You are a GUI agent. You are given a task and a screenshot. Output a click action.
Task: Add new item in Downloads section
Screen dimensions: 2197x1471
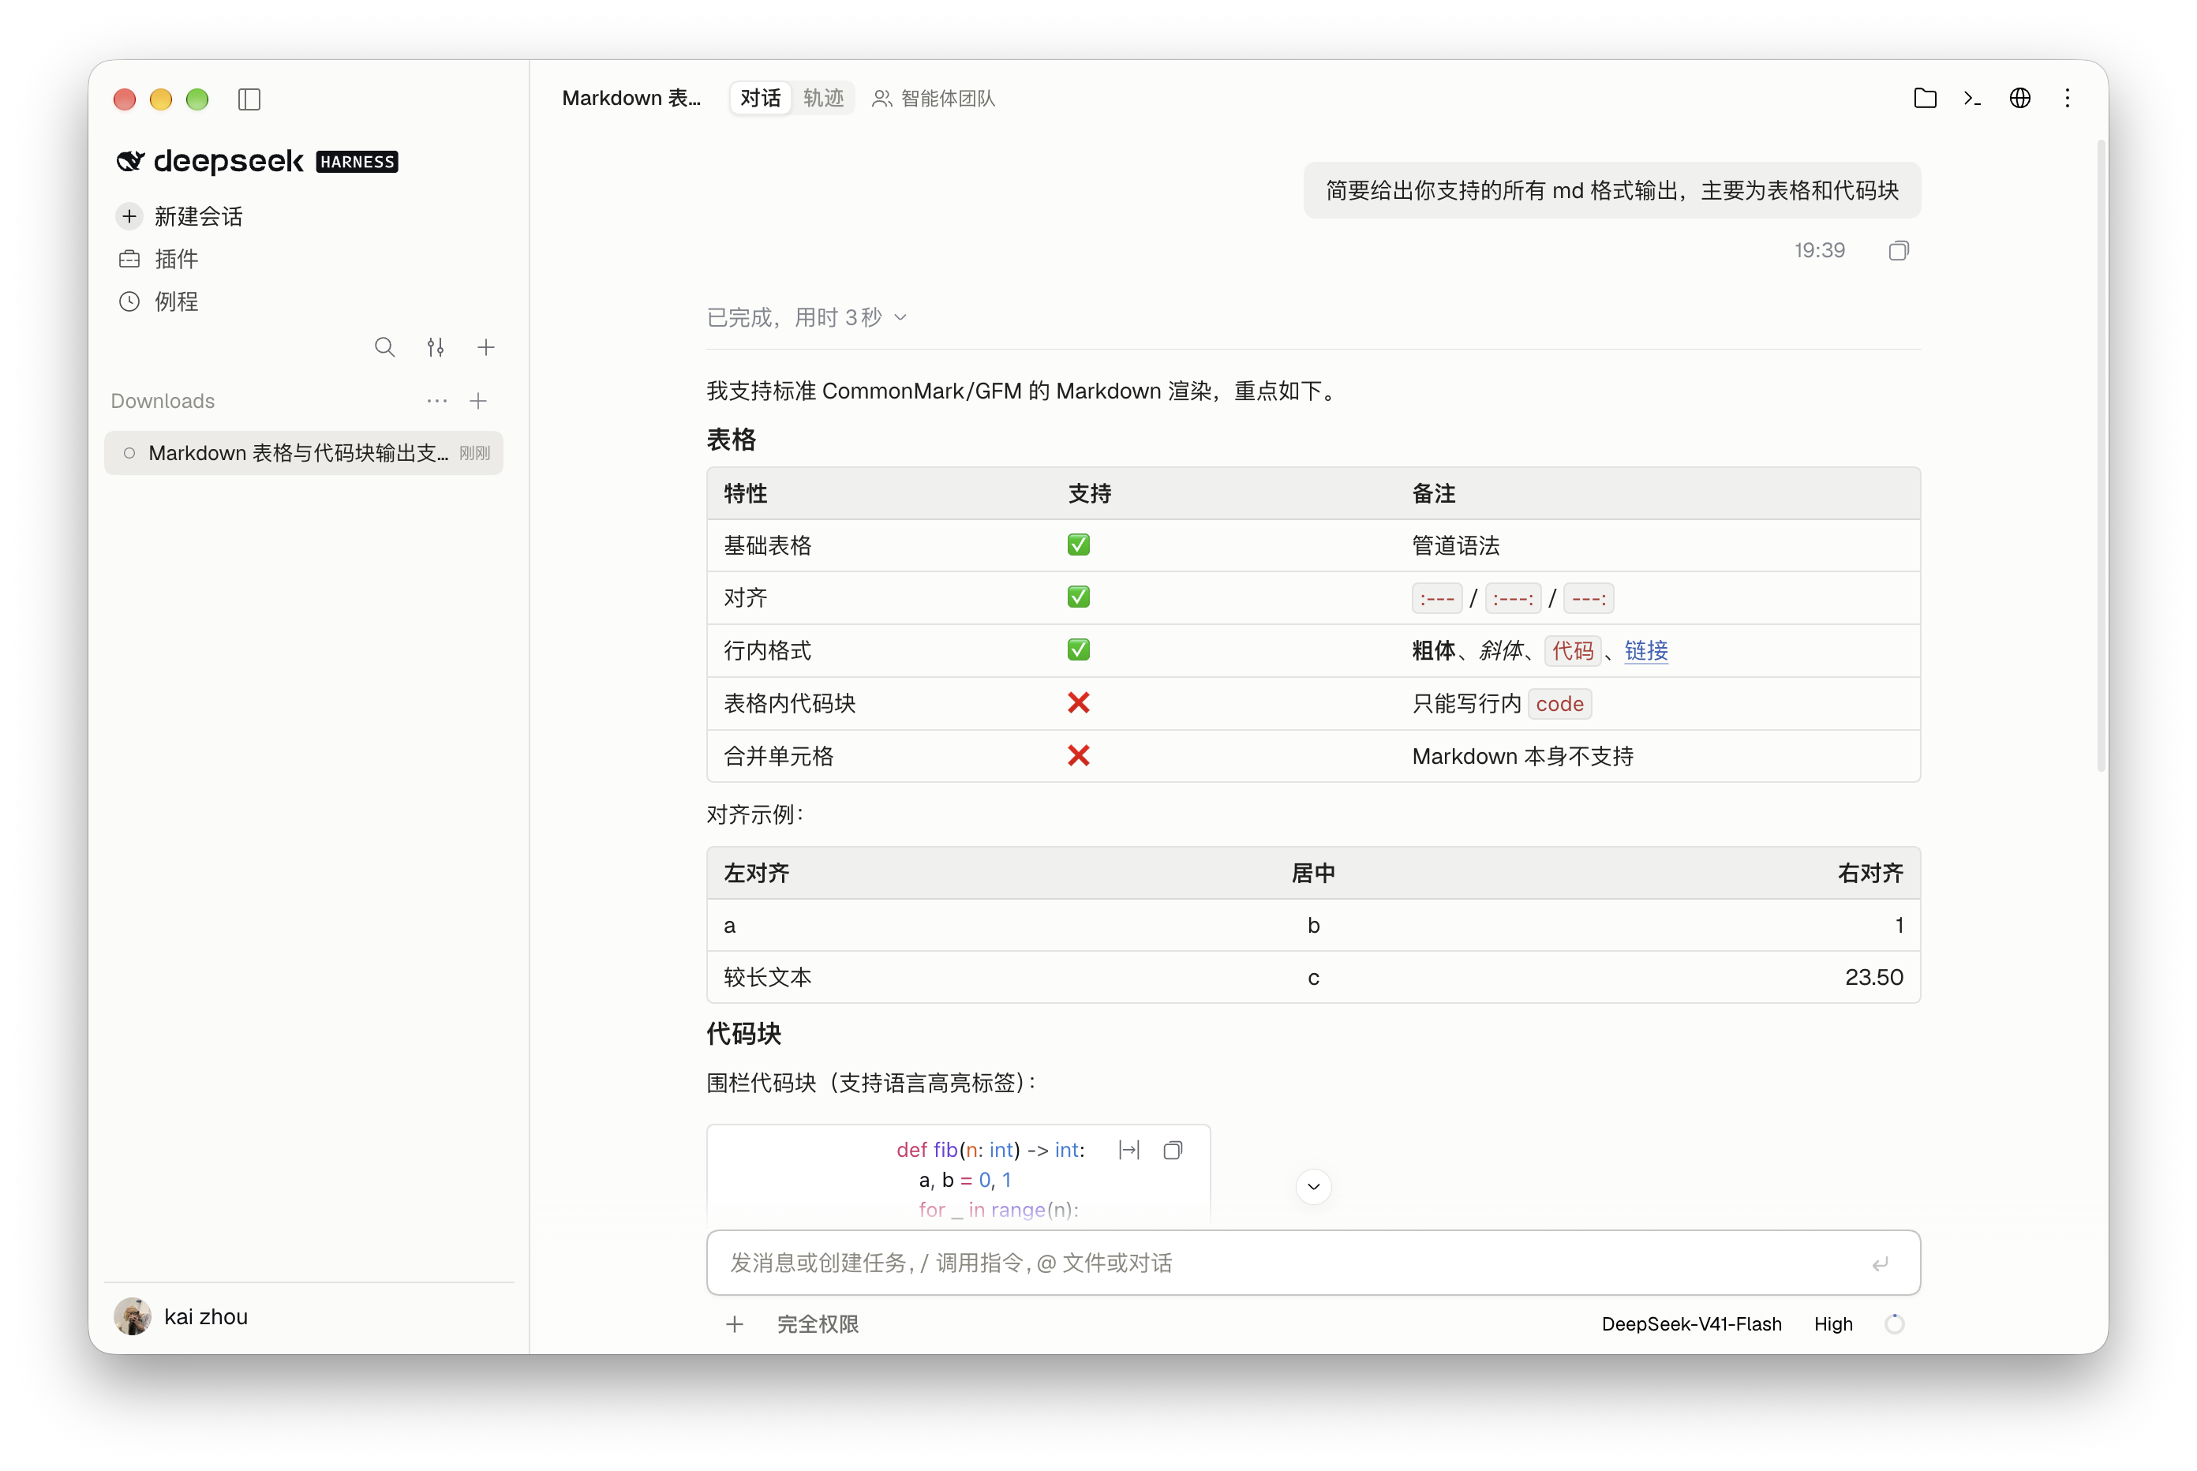click(478, 401)
